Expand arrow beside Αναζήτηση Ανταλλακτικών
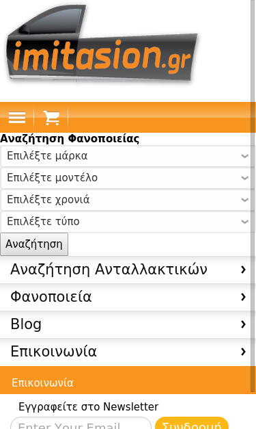The image size is (256, 429). [243, 270]
